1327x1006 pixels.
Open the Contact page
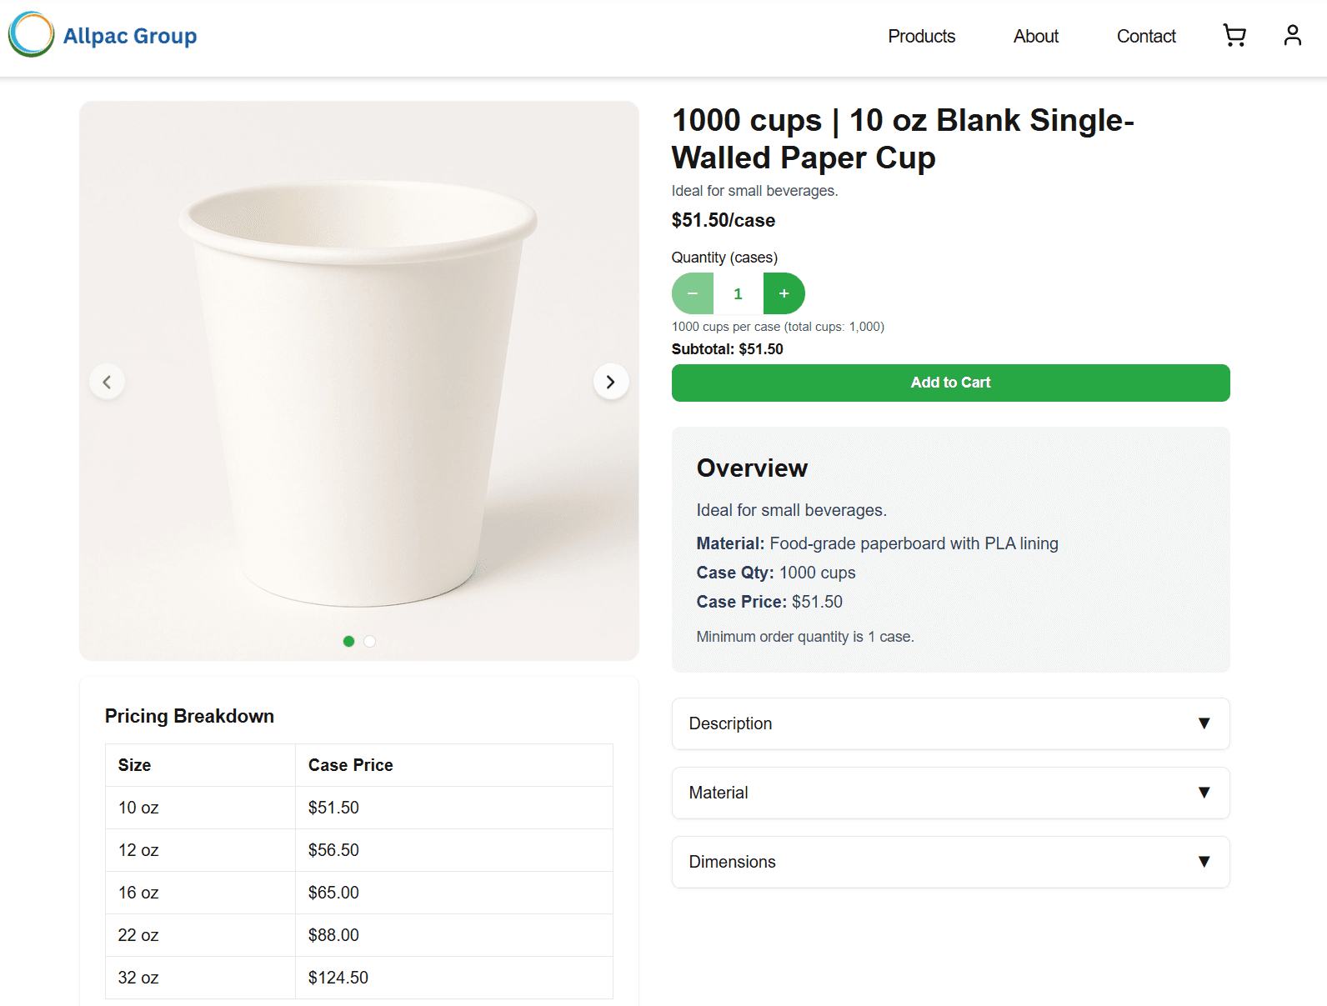click(x=1145, y=36)
